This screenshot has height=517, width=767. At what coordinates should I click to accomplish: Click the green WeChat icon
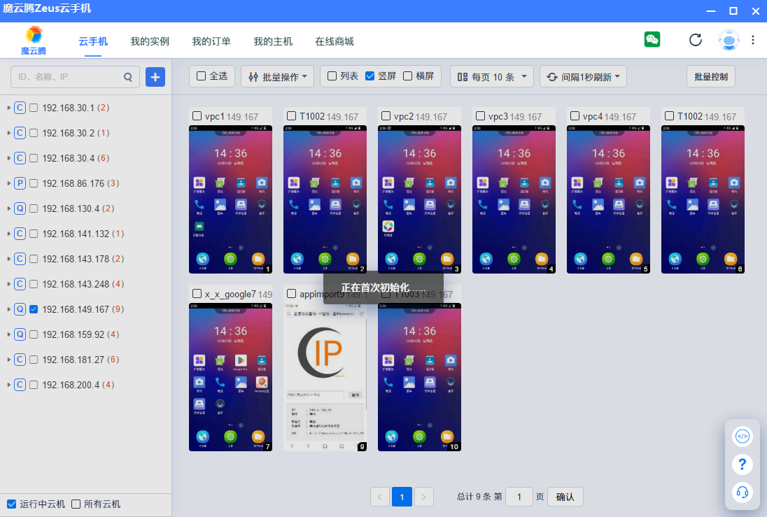click(652, 40)
